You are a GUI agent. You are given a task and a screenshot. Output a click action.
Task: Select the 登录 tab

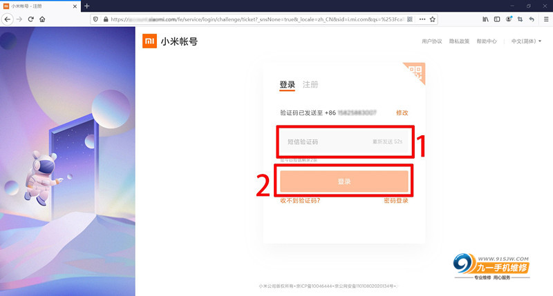tap(287, 85)
